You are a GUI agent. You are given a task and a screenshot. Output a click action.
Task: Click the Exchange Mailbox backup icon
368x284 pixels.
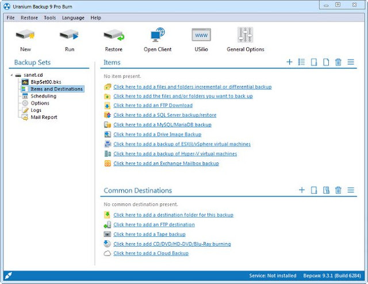click(108, 164)
